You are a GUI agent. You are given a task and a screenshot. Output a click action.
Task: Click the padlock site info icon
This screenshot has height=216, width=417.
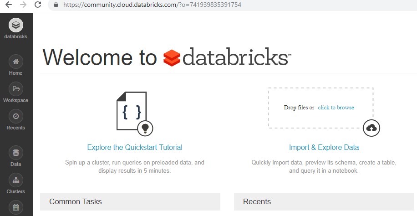coord(56,5)
